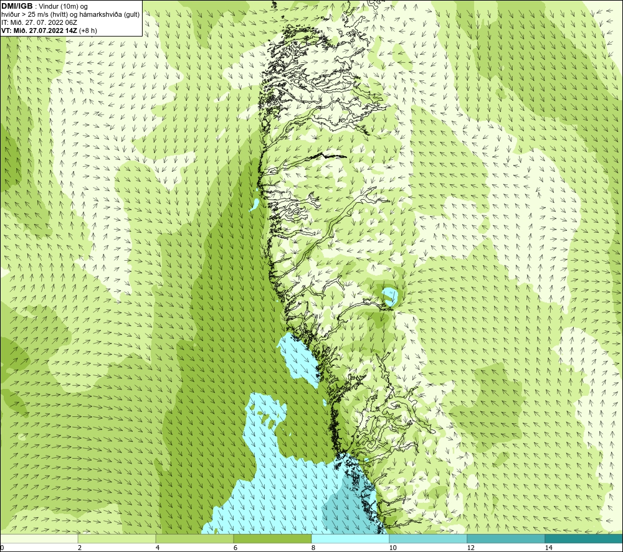The height and width of the screenshot is (552, 623).
Task: Click the darkest teal swatch above 14 m/s
Action: (584, 538)
